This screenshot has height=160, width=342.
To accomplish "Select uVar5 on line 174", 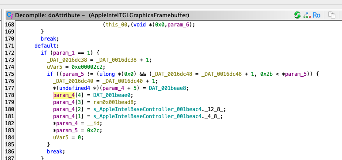I will click(54, 67).
